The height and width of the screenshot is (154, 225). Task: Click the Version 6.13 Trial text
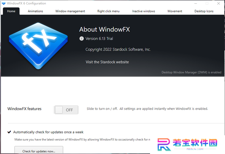[x=99, y=39]
